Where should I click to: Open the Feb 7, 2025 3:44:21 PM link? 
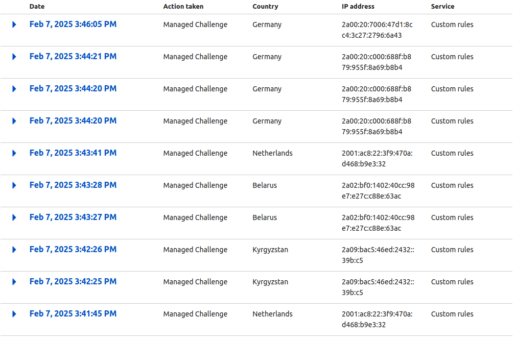[x=73, y=57]
